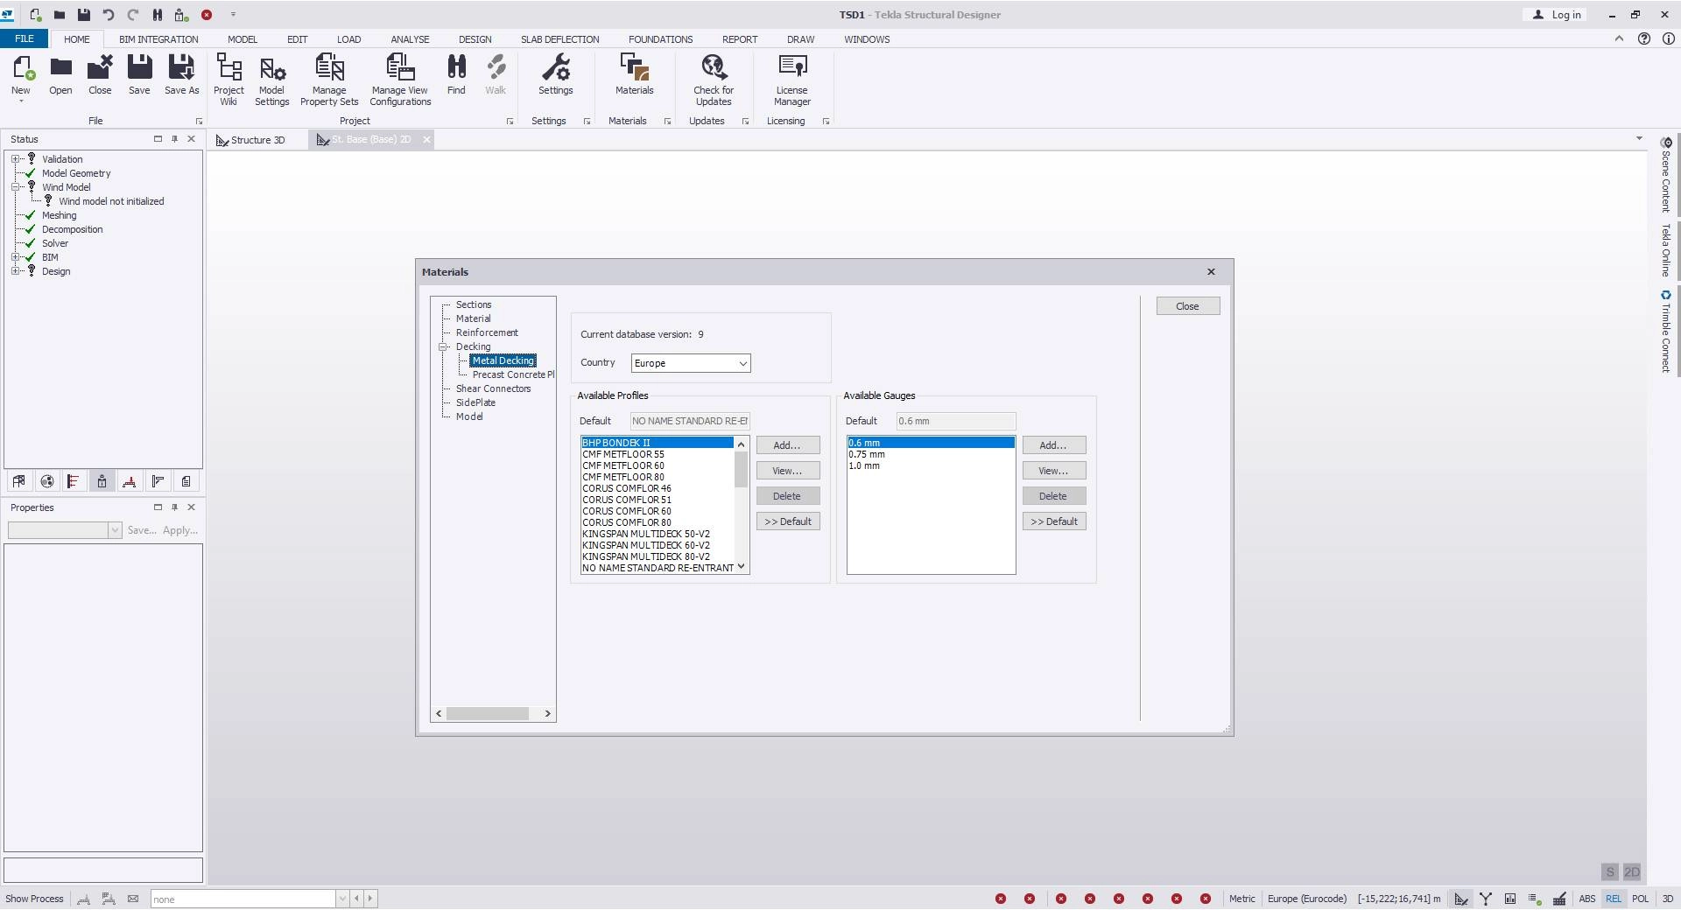Open the Country dropdown showing Europe
1681x910 pixels.
pyautogui.click(x=691, y=363)
